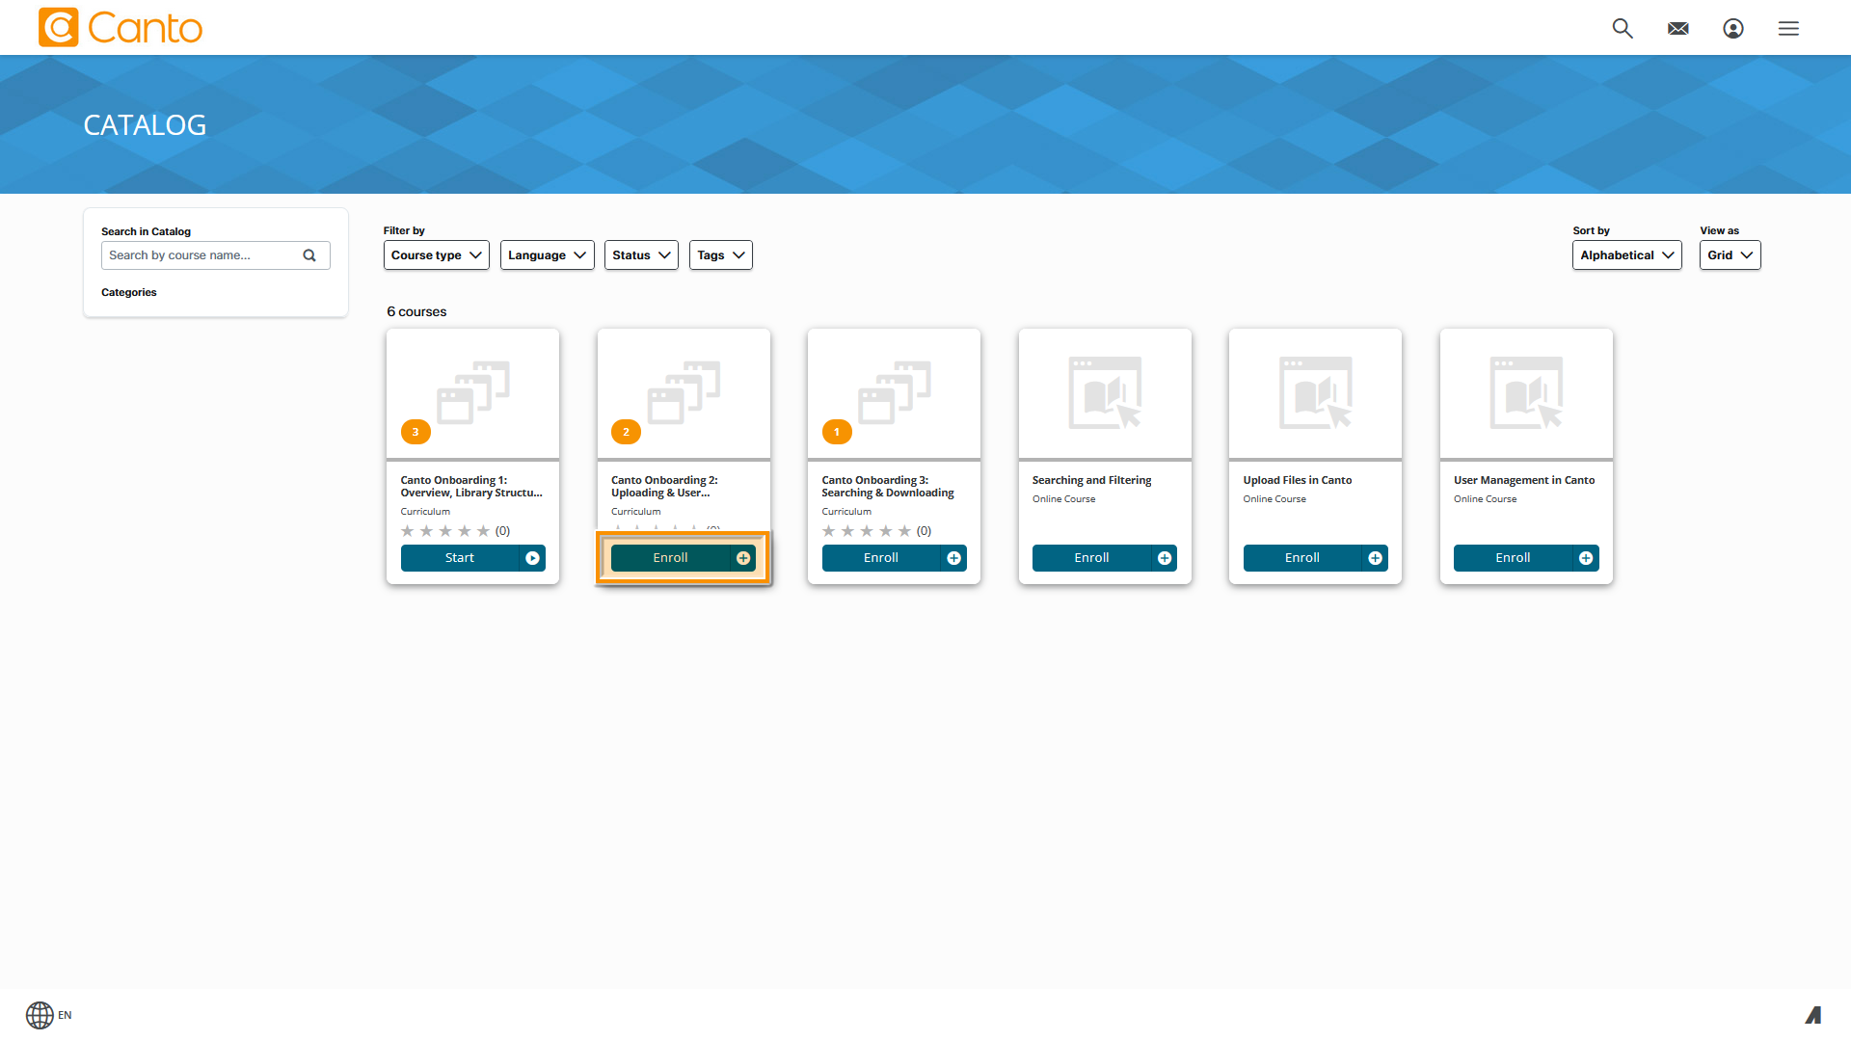Click the CATALOG page heading
Viewport: 1851px width, 1041px height.
pos(145,125)
